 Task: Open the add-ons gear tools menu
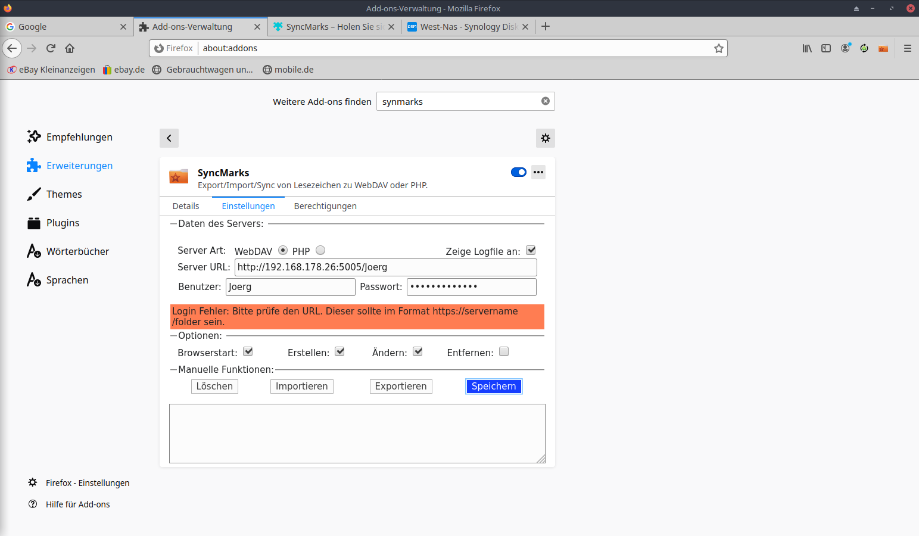click(x=546, y=138)
